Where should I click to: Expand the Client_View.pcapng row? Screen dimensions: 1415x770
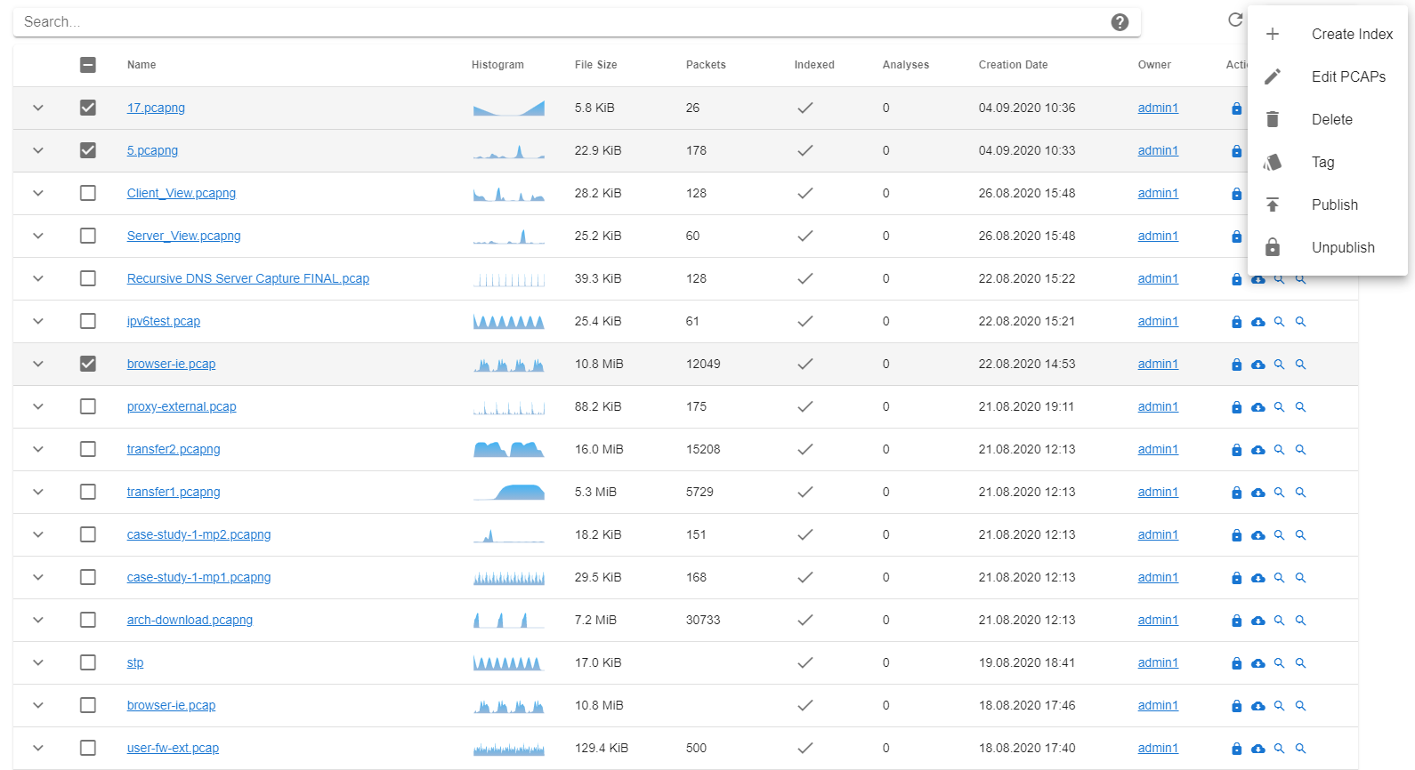coord(38,193)
